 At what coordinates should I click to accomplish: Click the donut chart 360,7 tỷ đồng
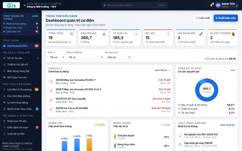coord(206,90)
